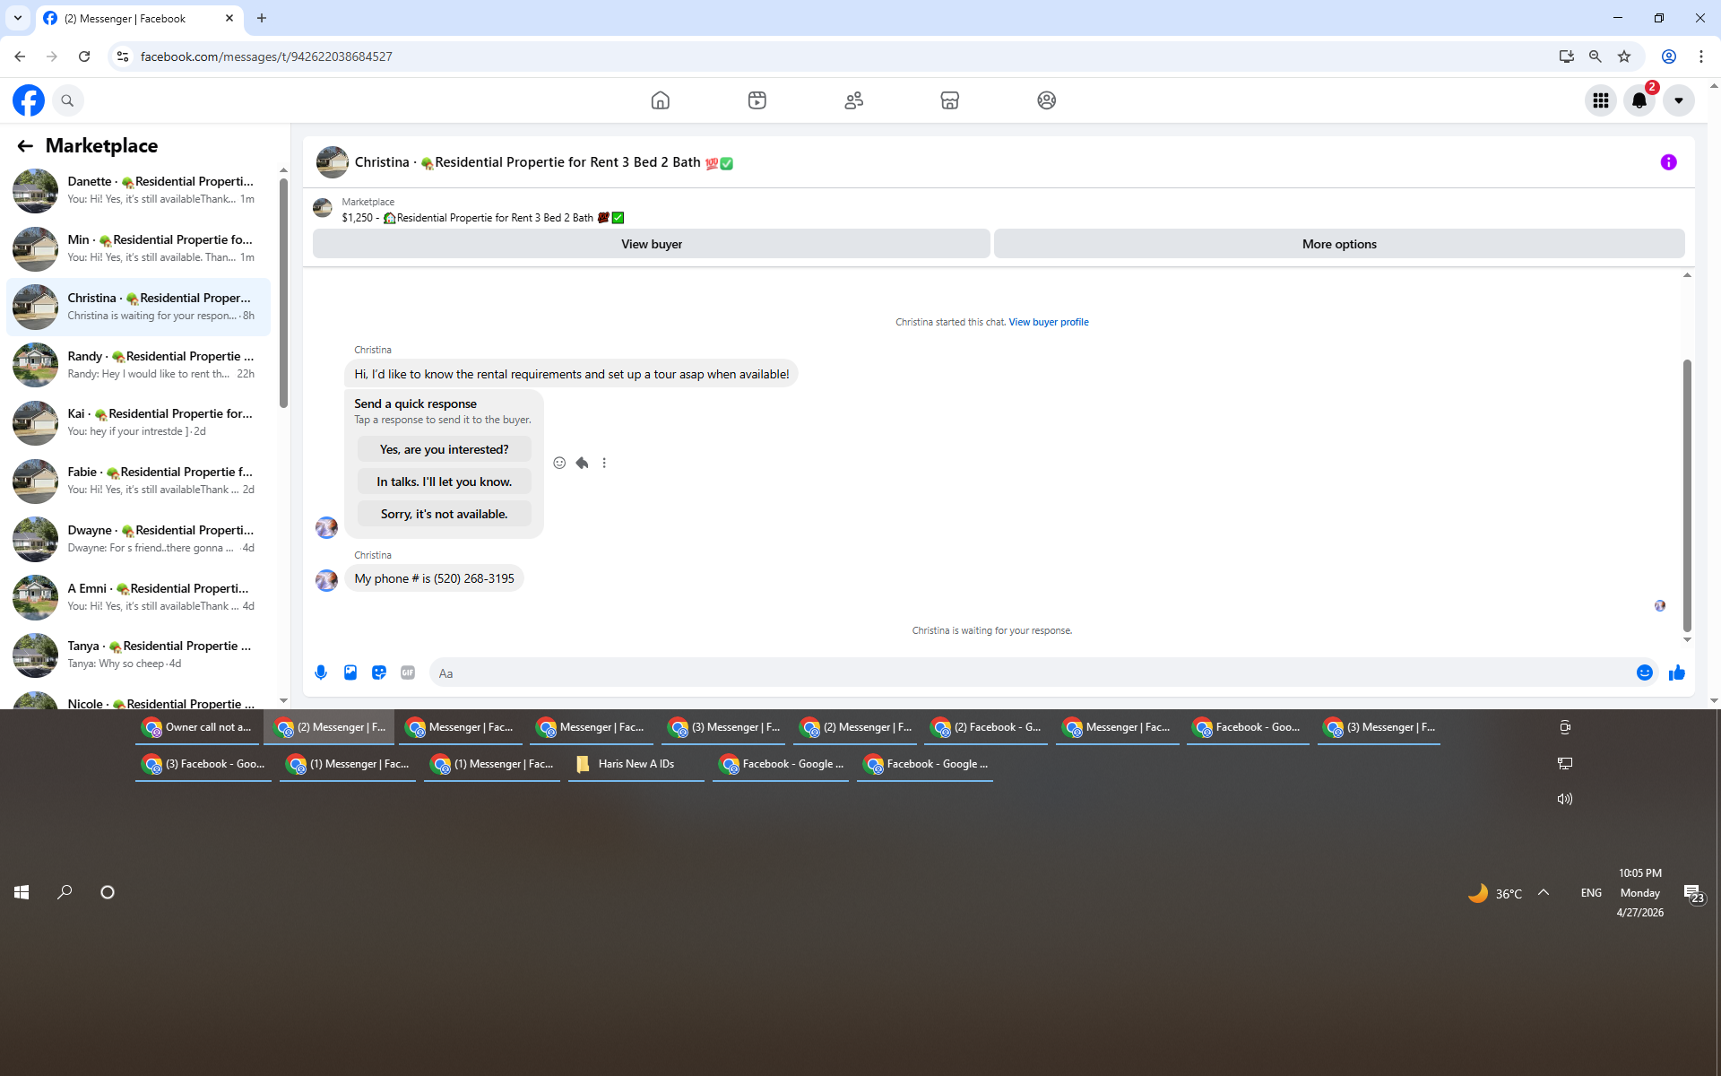The width and height of the screenshot is (1721, 1076).
Task: Go to the Home tab in navigation bar
Action: (x=661, y=100)
